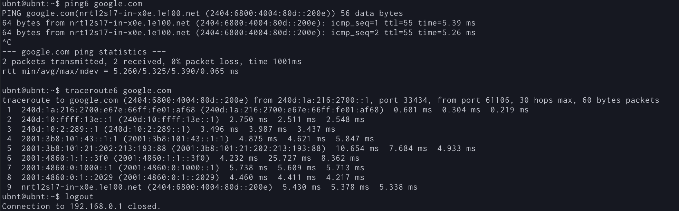Click hop 6 latency 25.727 ms
The width and height of the screenshot is (679, 211).
(x=289, y=158)
